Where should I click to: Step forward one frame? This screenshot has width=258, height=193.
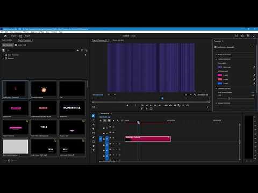(155, 105)
